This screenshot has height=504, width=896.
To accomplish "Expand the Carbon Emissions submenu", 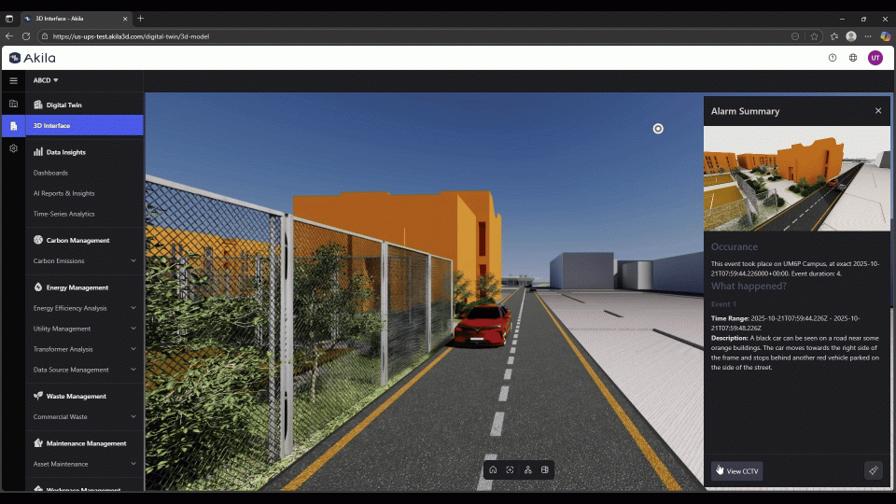I will tap(133, 261).
